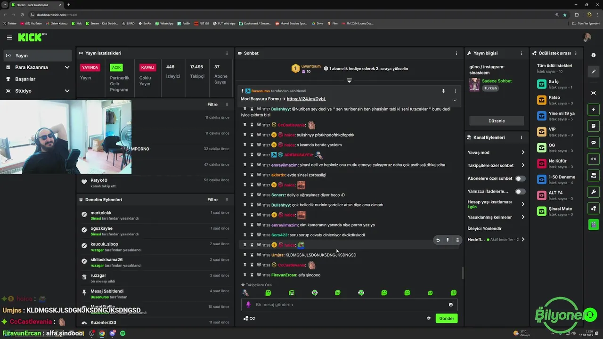Toggle the lightning bolt widget in right toolbar
The height and width of the screenshot is (339, 603).
click(x=594, y=110)
